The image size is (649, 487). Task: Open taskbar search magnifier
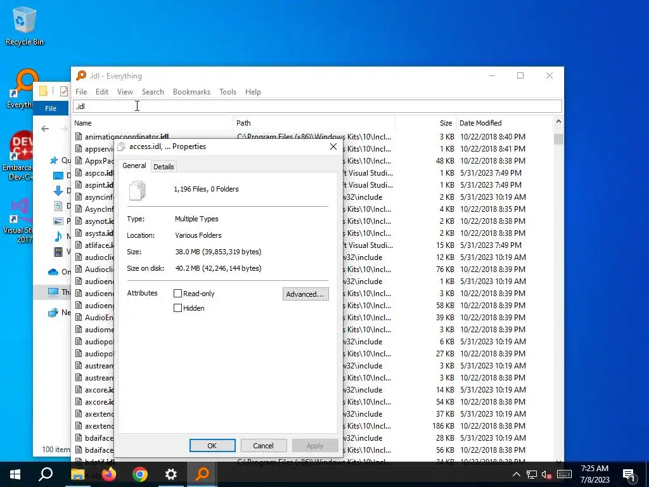(x=46, y=474)
